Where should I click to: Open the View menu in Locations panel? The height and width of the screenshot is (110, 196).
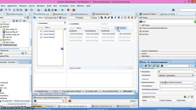(x=79, y=28)
